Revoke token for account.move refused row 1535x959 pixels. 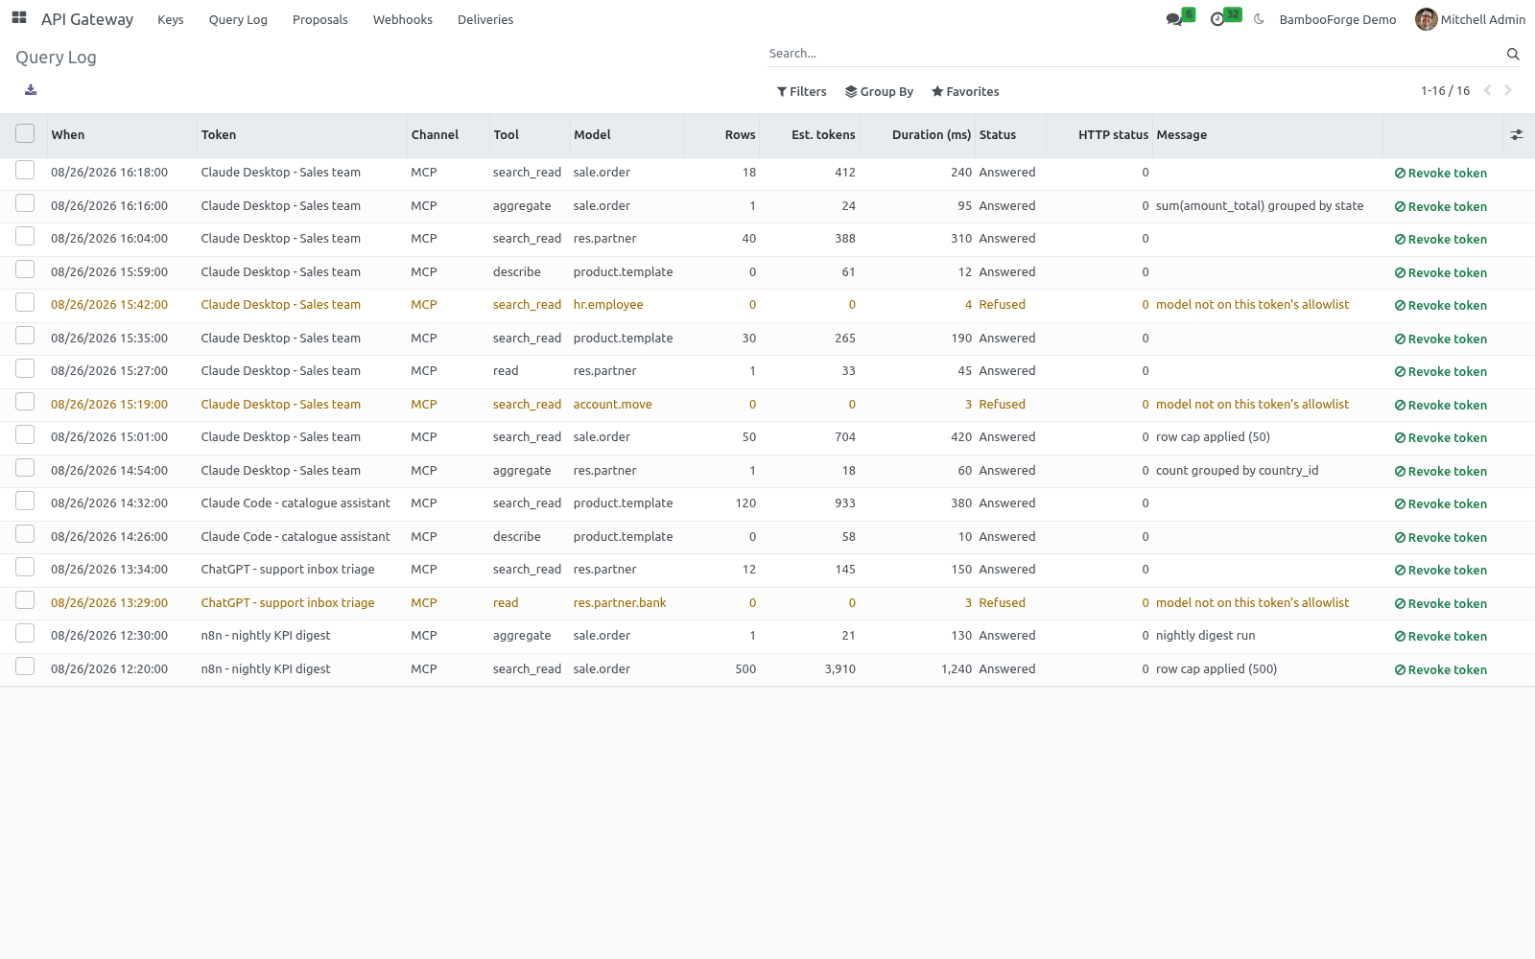click(1441, 406)
